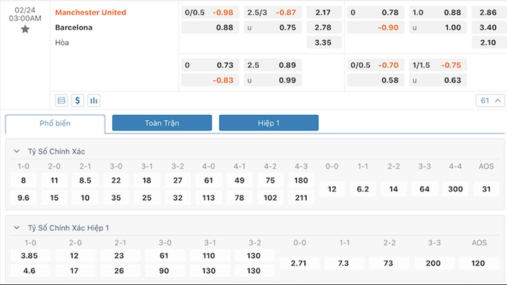
Task: Select first half 1X2 odds 2.86
Action: pyautogui.click(x=489, y=13)
